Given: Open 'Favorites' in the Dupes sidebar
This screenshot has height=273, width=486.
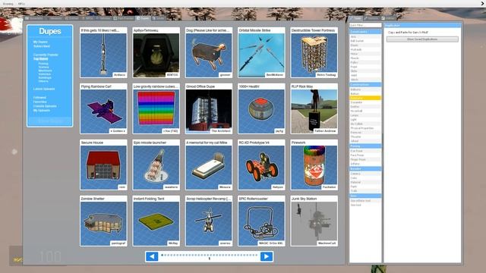Looking at the screenshot, I should [40, 102].
